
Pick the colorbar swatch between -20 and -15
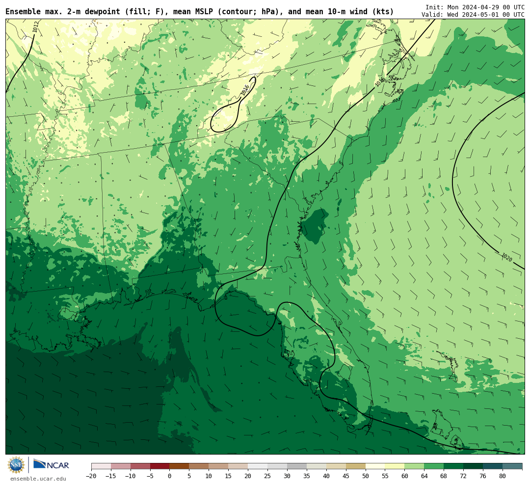tap(101, 466)
